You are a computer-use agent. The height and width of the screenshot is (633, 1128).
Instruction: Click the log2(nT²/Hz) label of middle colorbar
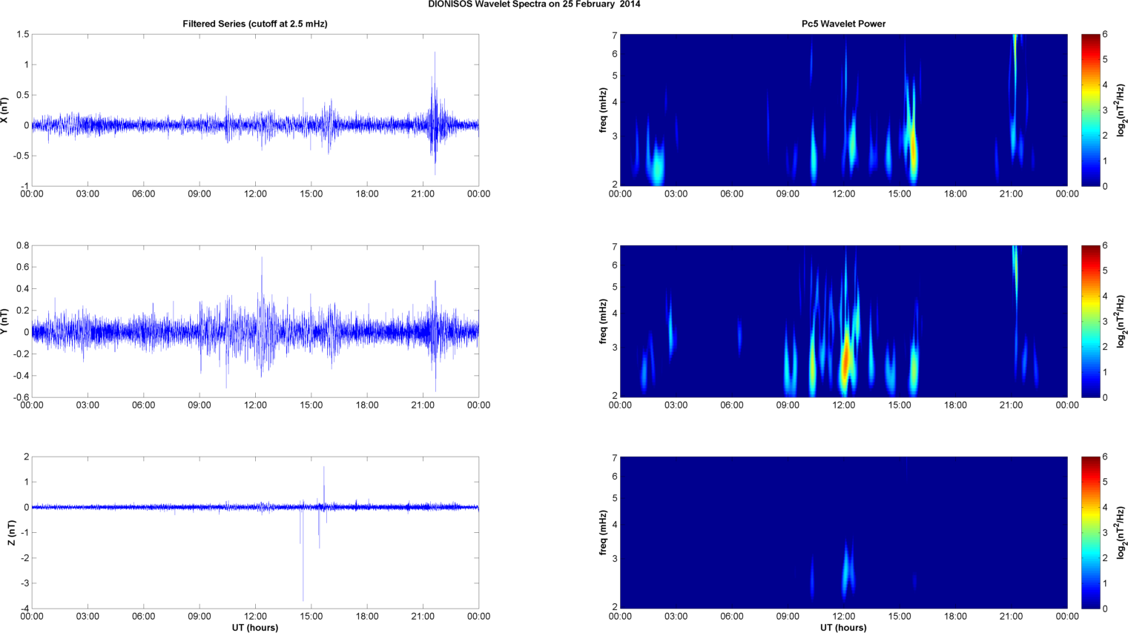[1121, 322]
